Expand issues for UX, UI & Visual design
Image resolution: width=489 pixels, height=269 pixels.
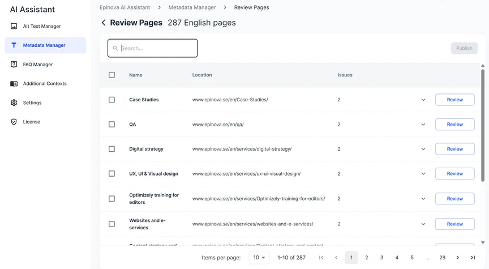click(423, 174)
